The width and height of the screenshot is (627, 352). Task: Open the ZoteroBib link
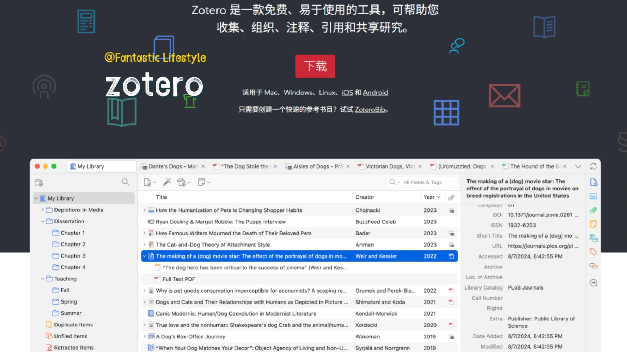click(370, 110)
